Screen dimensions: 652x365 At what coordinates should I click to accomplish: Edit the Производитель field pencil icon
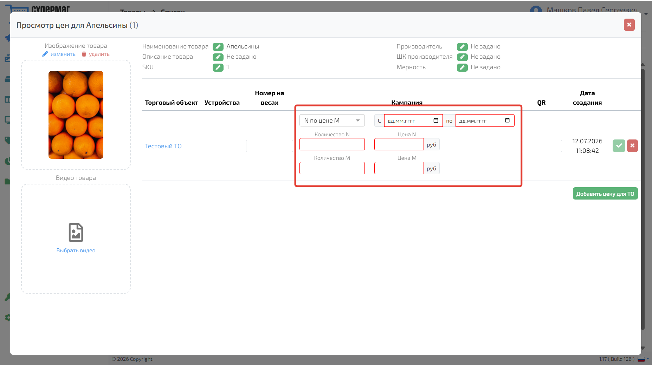click(x=462, y=47)
